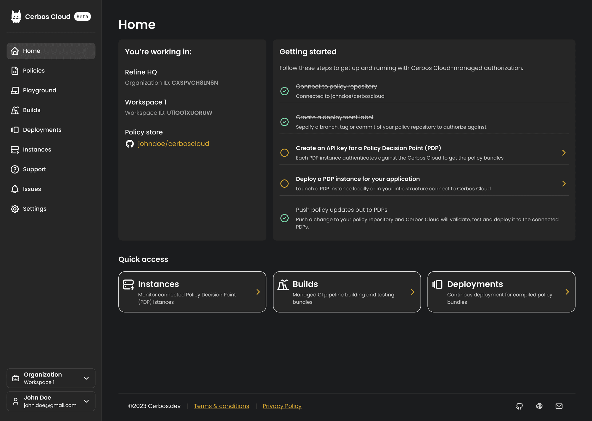Click completed check for Create a deployment label
Viewport: 592px width, 421px height.
[x=284, y=122]
